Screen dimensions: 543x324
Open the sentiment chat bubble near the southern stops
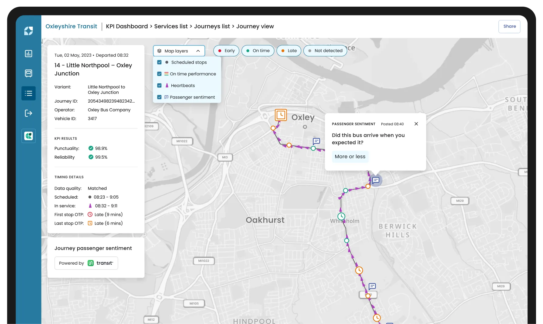click(372, 286)
